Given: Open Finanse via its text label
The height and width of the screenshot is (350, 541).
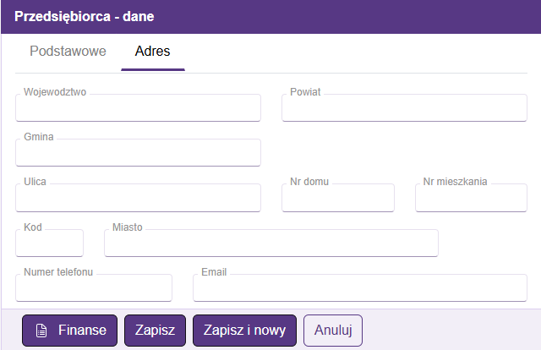Looking at the screenshot, I should pos(82,331).
